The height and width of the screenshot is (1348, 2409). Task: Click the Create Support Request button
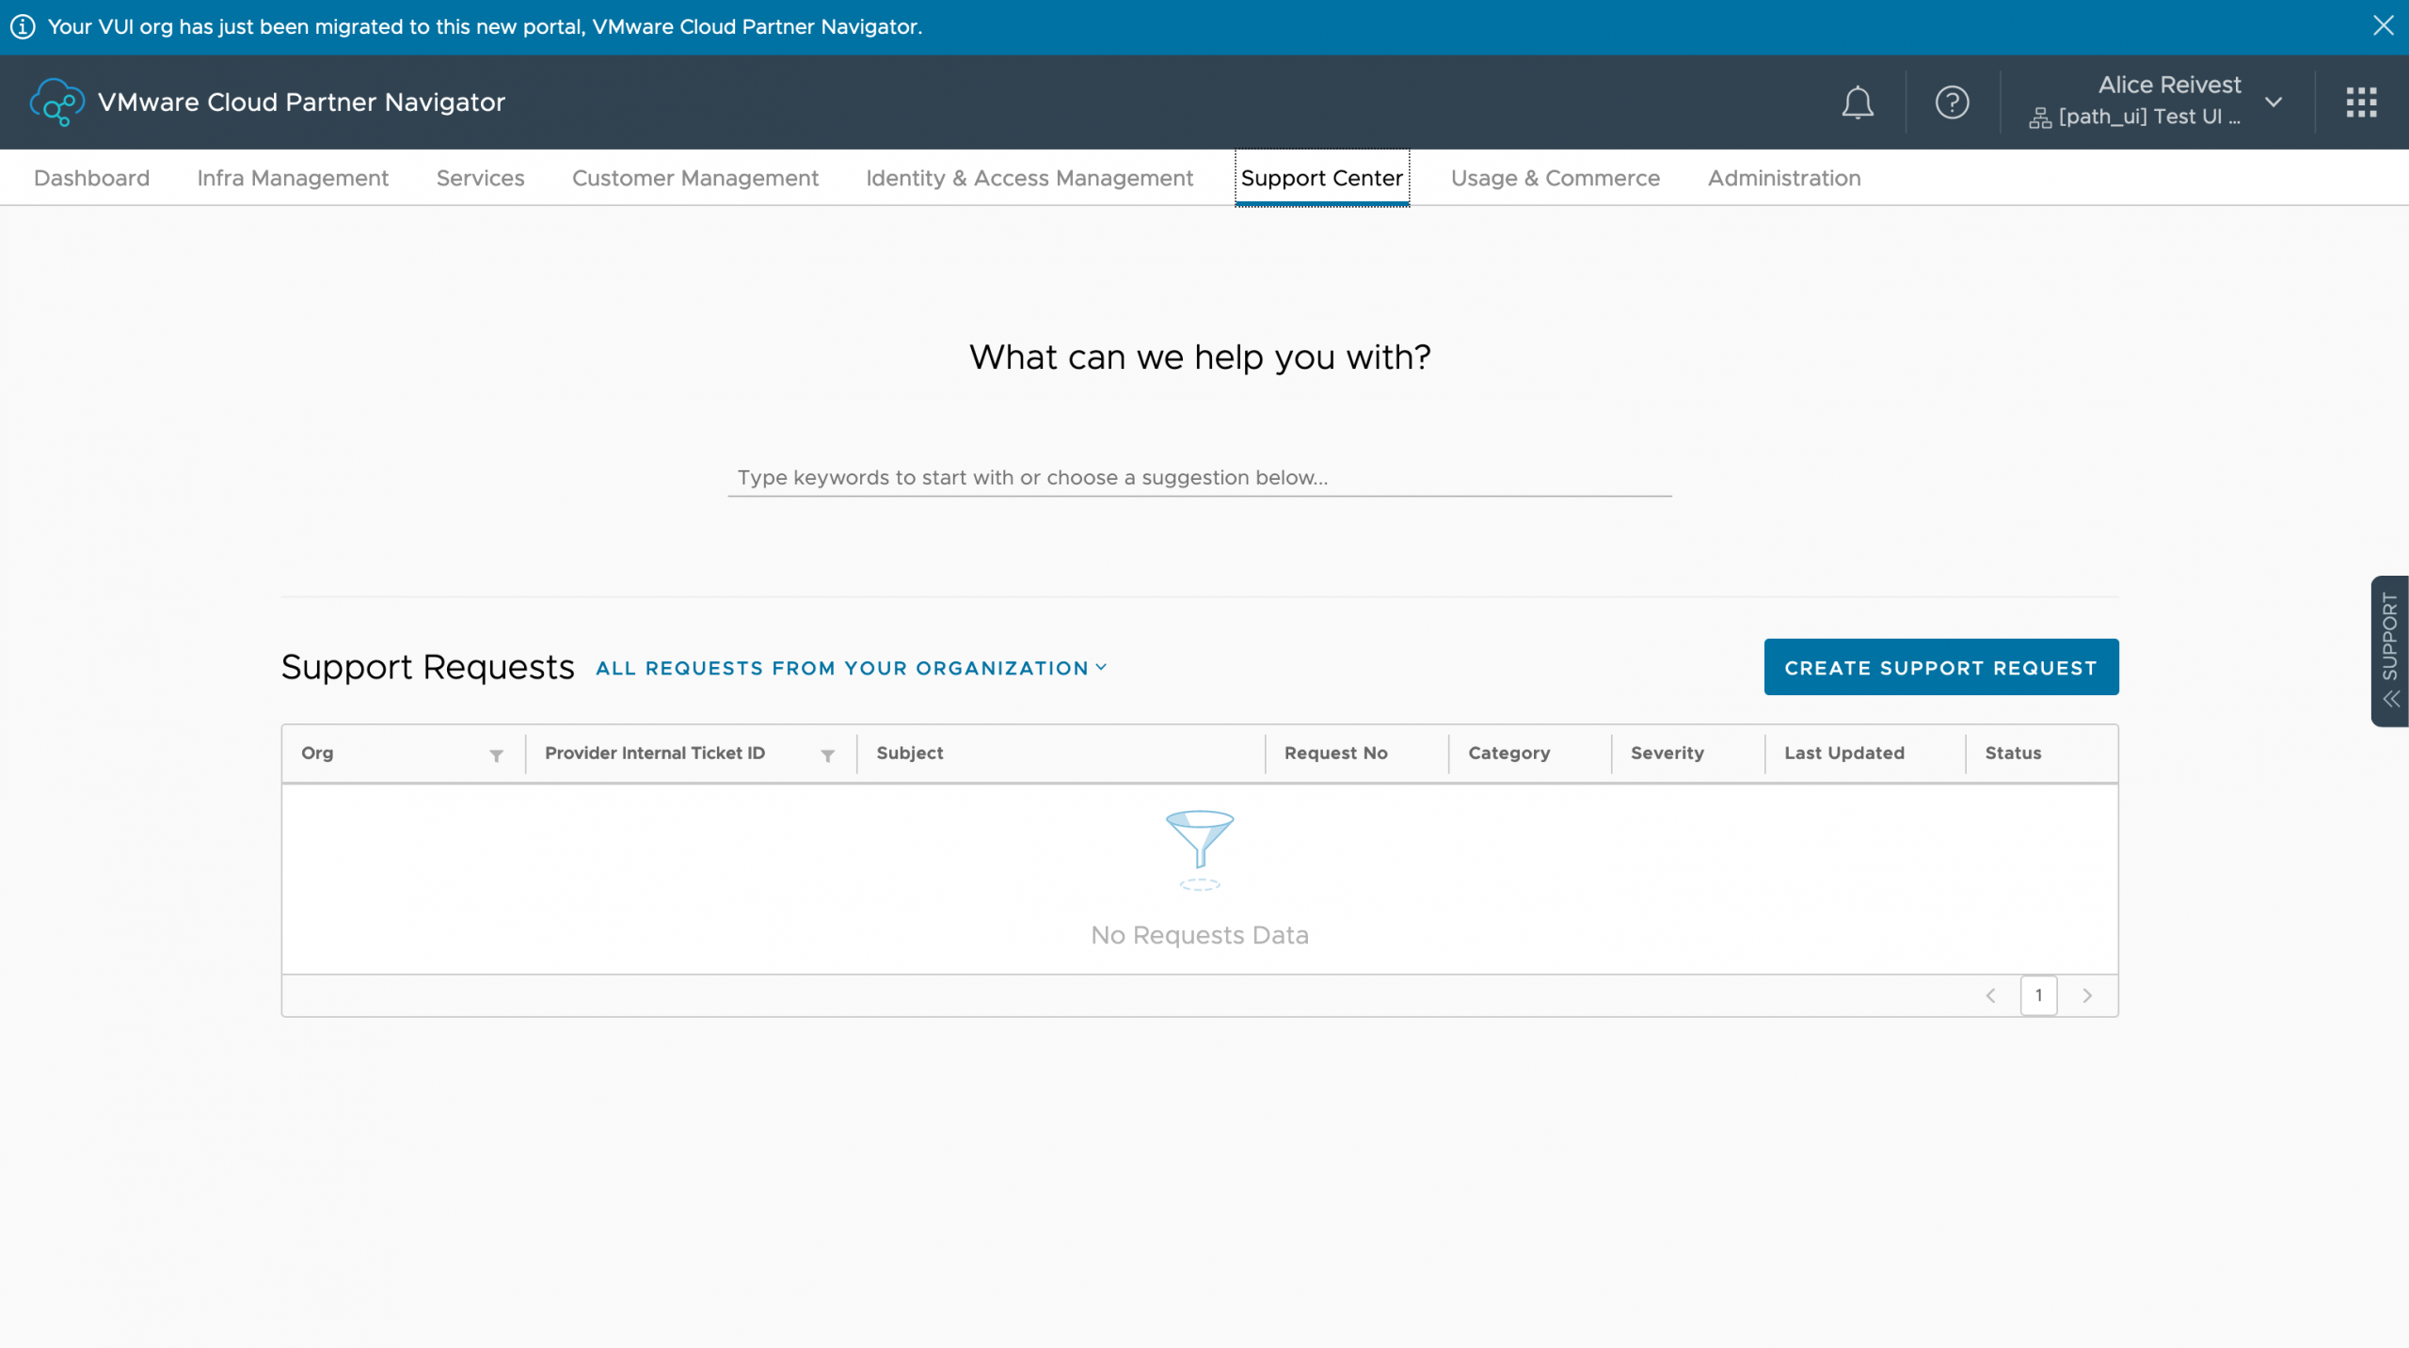(x=1940, y=667)
